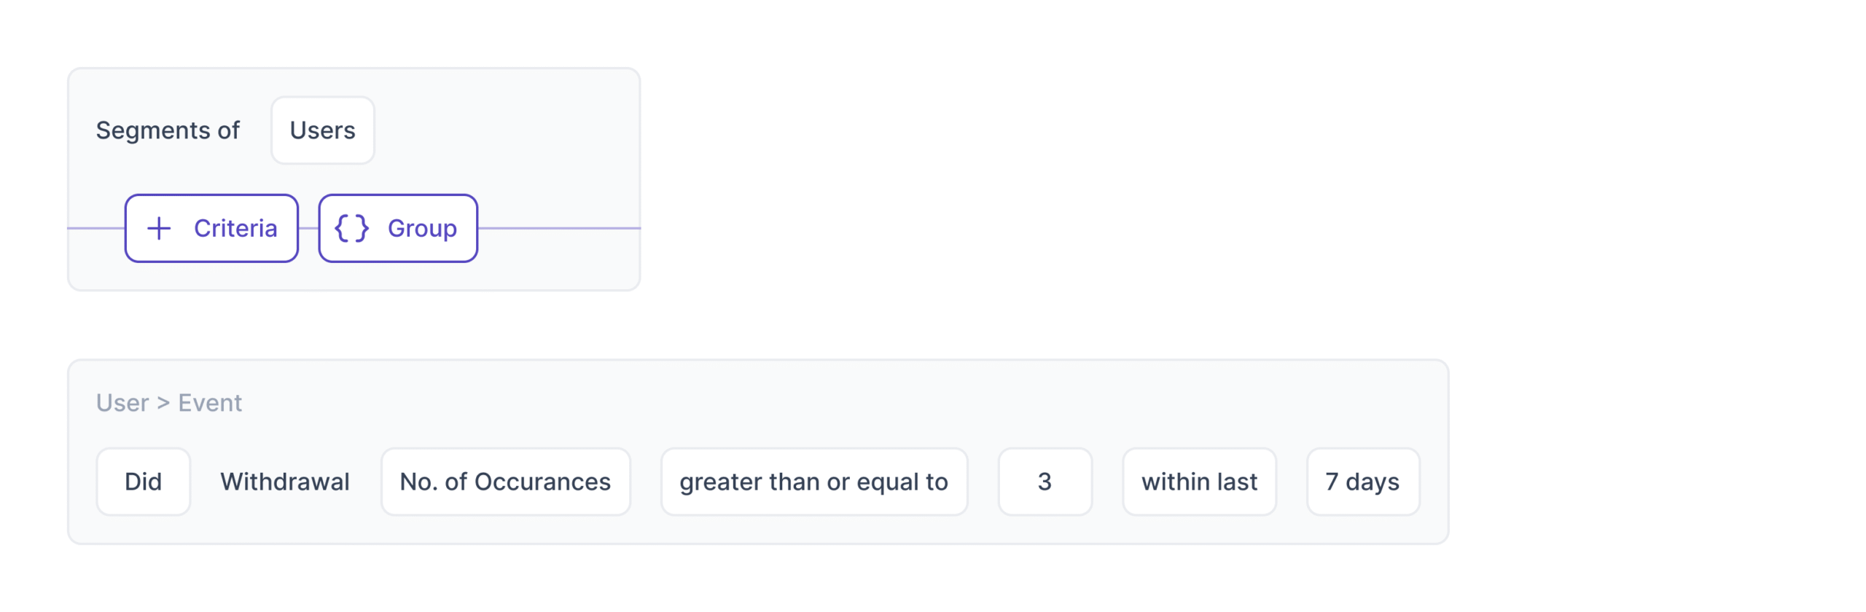Change the greater than or equal to operator
The width and height of the screenshot is (1866, 612).
[813, 482]
